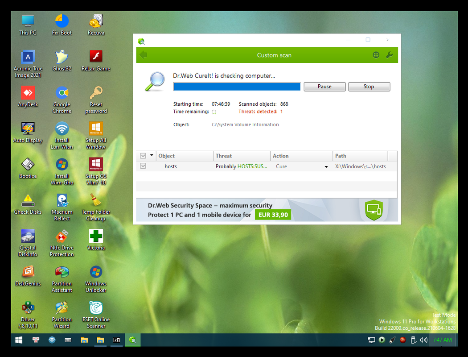The image size is (468, 357).
Task: Open Driver 7,8,10,11 icon
Action: coord(28,315)
